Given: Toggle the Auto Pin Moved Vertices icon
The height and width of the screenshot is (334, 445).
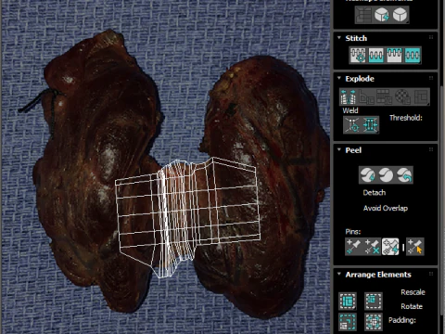Looking at the screenshot, I should click(390, 247).
